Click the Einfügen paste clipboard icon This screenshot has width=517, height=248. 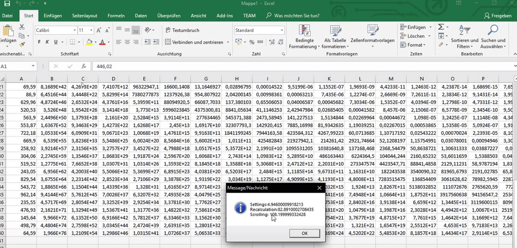pyautogui.click(x=7, y=31)
